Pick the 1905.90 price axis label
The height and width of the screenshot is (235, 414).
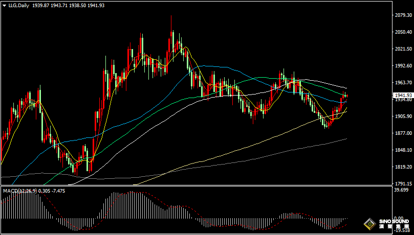tap(403, 116)
